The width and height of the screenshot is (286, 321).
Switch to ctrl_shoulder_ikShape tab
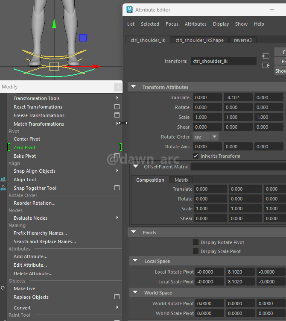click(199, 40)
